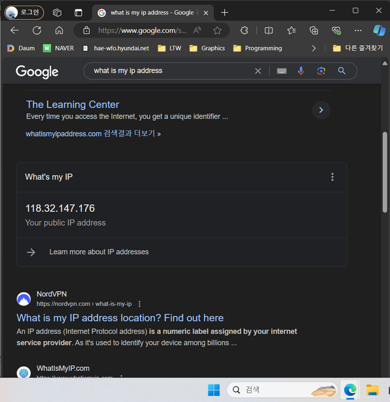Image resolution: width=390 pixels, height=402 pixels.
Task: Expand the LTW bookmarks folder
Action: coord(169,48)
